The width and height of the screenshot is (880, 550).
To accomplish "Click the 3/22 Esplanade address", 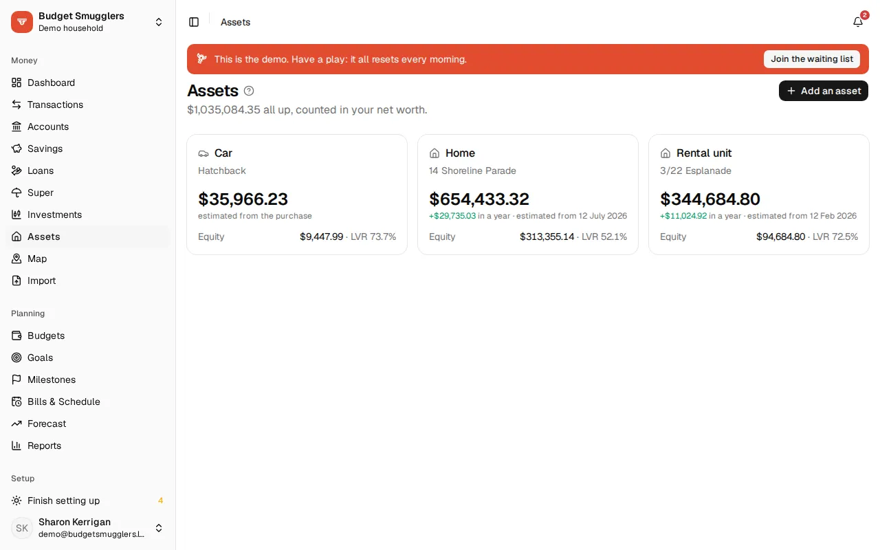I will pos(696,170).
